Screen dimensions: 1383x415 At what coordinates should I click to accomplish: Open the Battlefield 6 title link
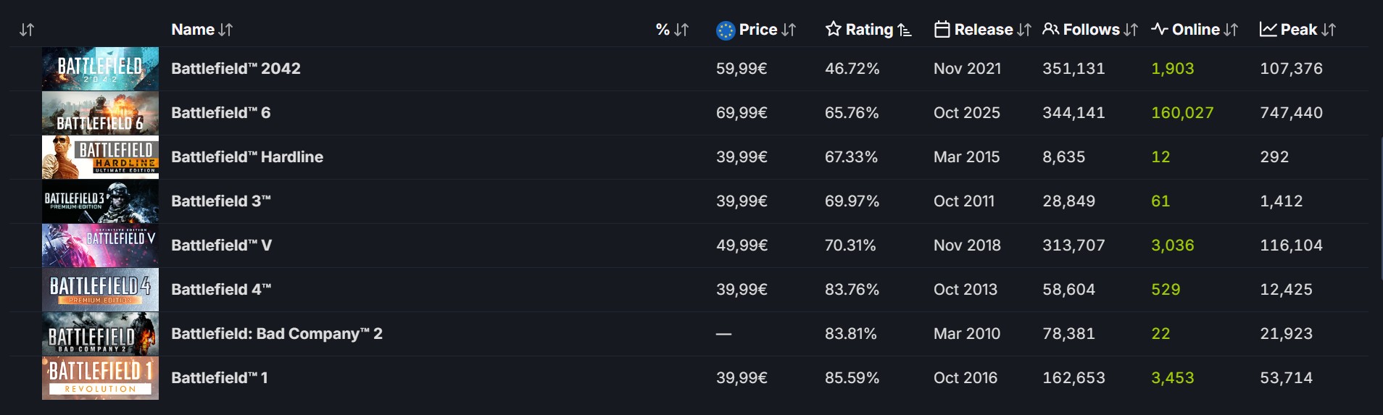[220, 113]
